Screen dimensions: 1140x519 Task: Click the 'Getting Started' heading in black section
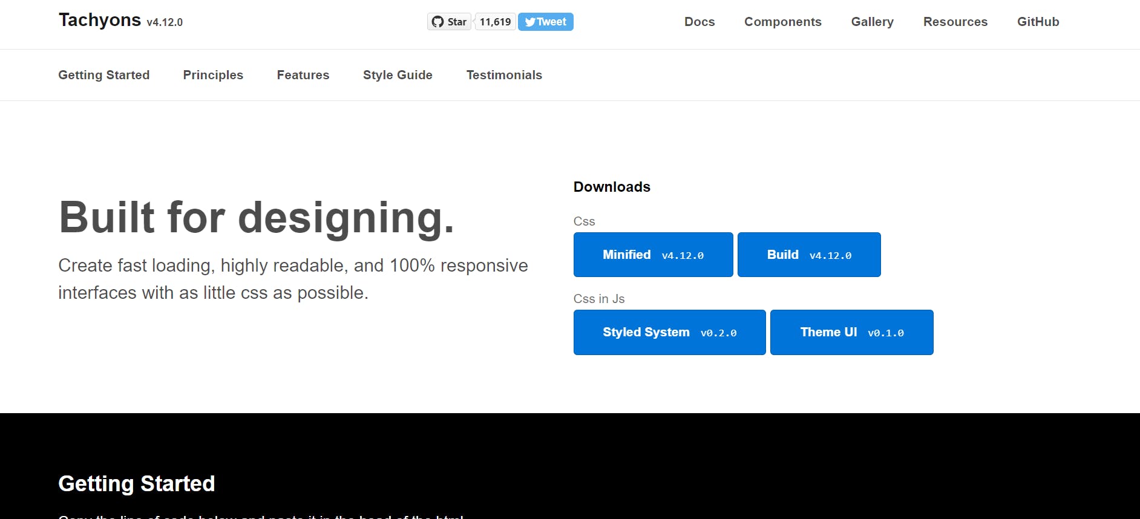tap(137, 484)
